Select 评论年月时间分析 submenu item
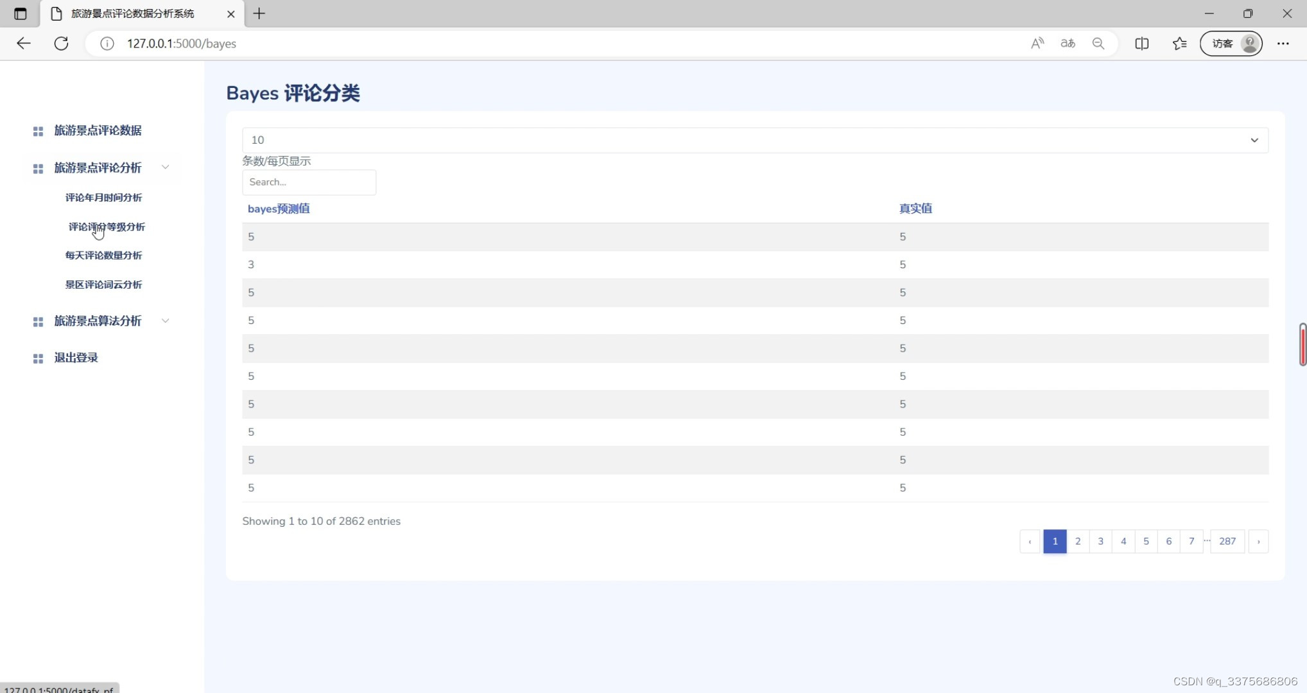 click(x=103, y=198)
